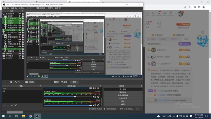
Task: Open the 工具(T) menu
Action: click(x=50, y=8)
